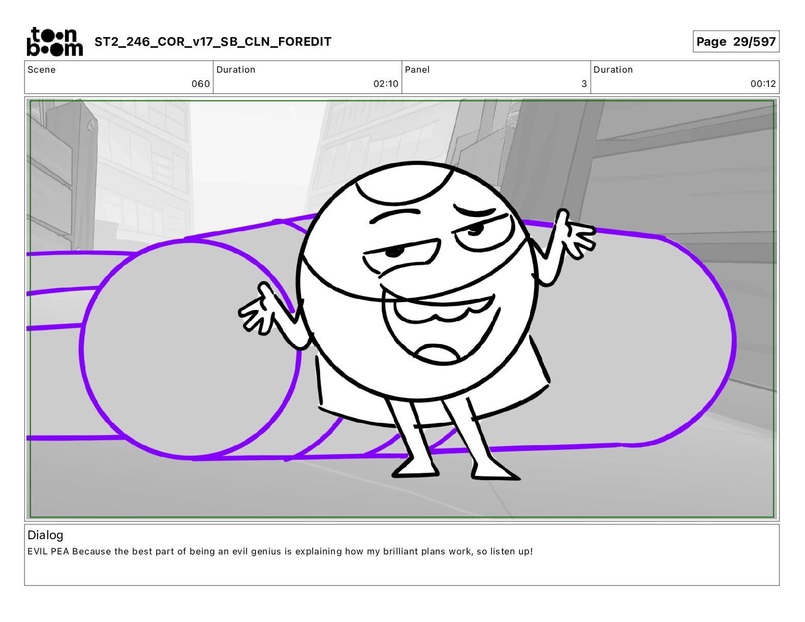Screen dimensions: 805x622
Task: Click the Duration label beside the Scene cell
Action: [236, 70]
